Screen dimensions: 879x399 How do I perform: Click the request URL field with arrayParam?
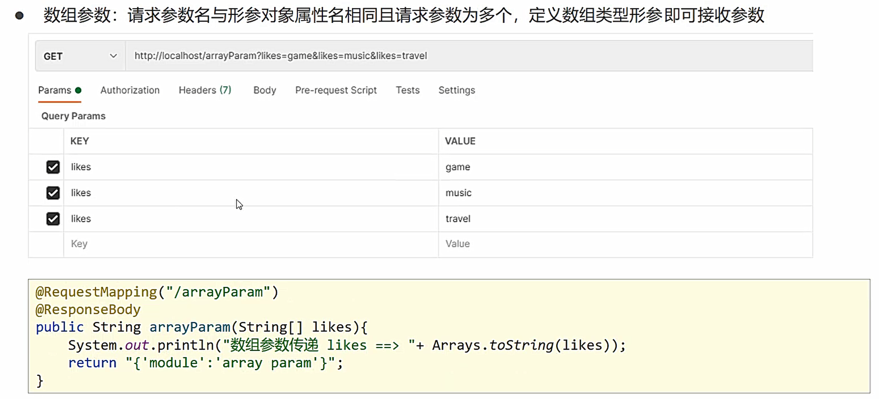469,56
